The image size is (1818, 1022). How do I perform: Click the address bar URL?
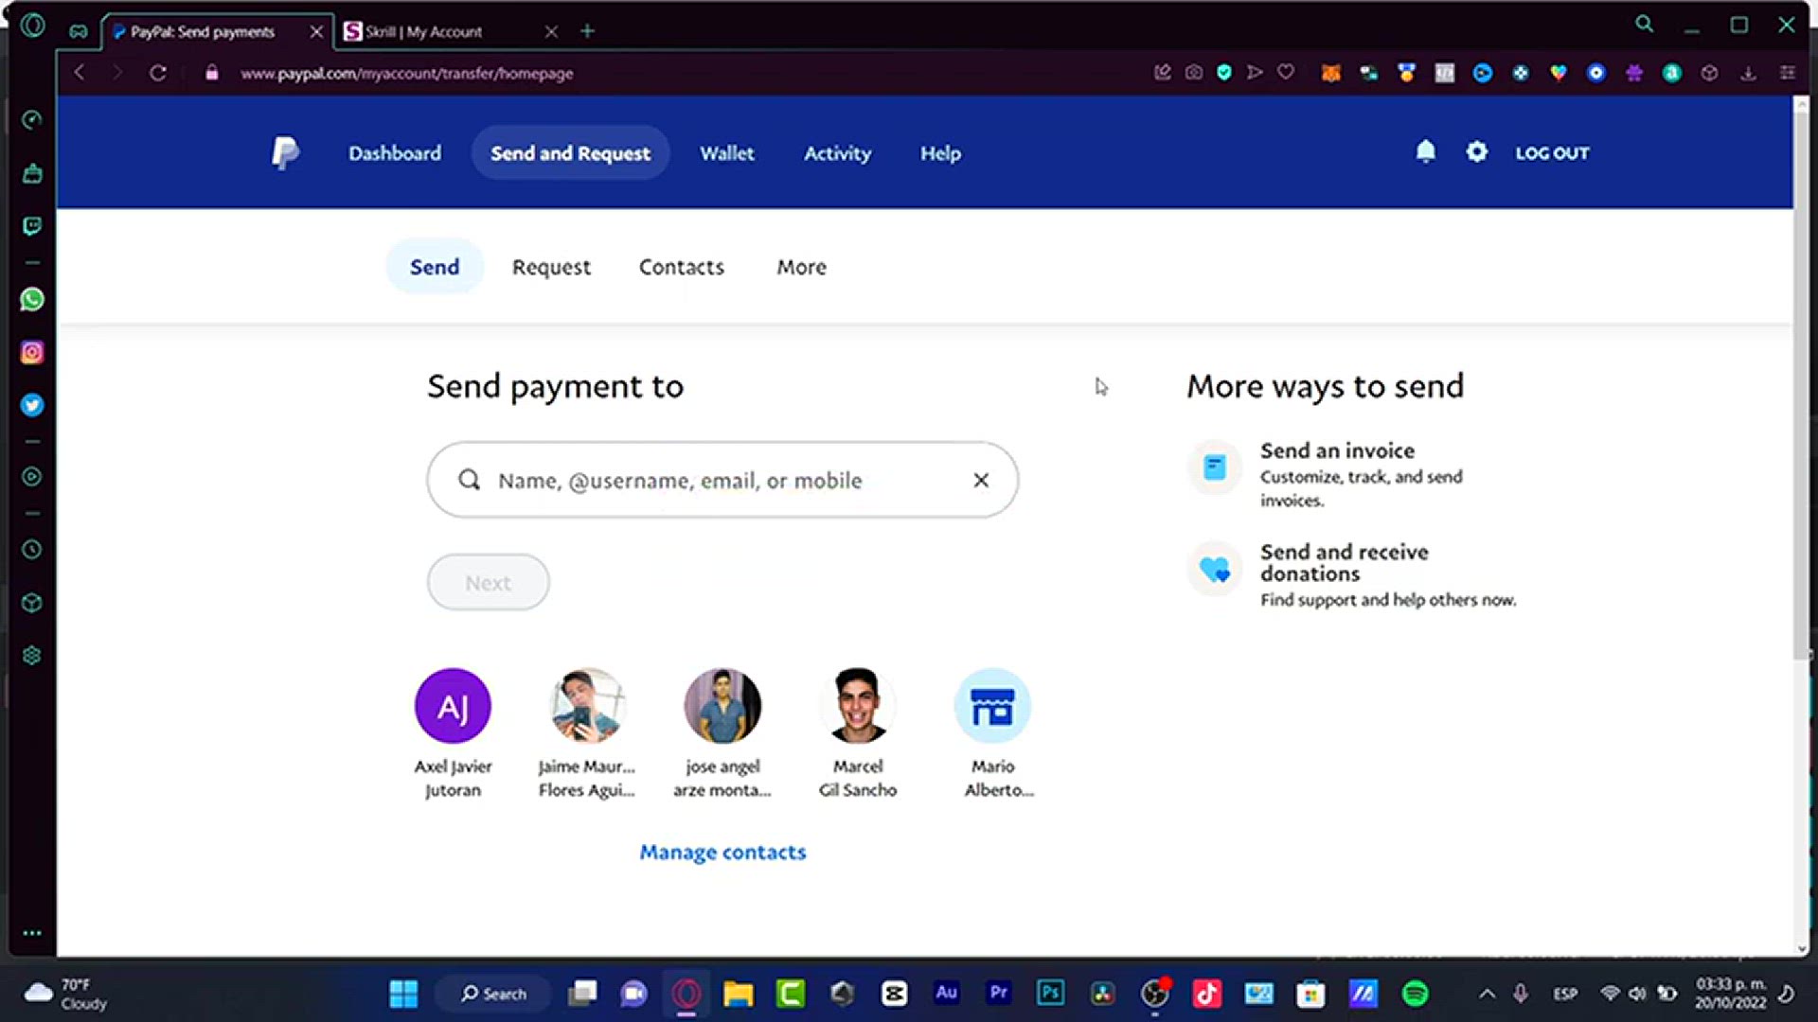[x=406, y=73]
